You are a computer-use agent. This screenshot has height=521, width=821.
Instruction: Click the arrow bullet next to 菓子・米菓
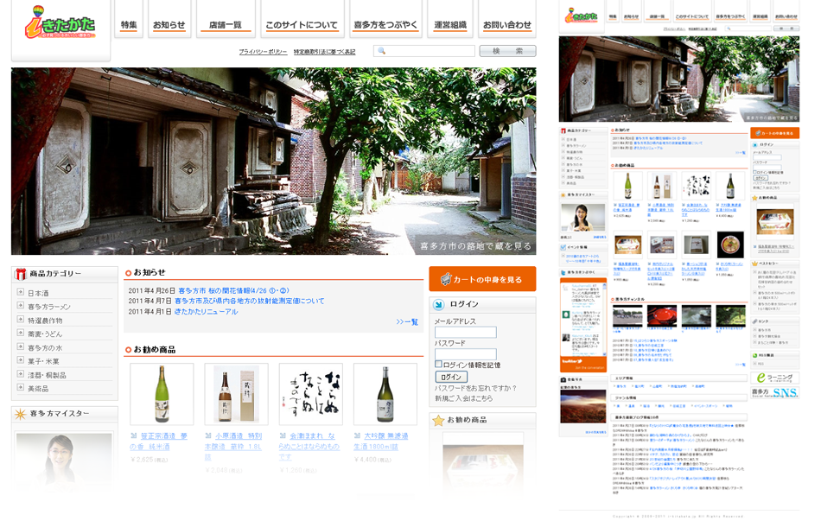point(21,360)
